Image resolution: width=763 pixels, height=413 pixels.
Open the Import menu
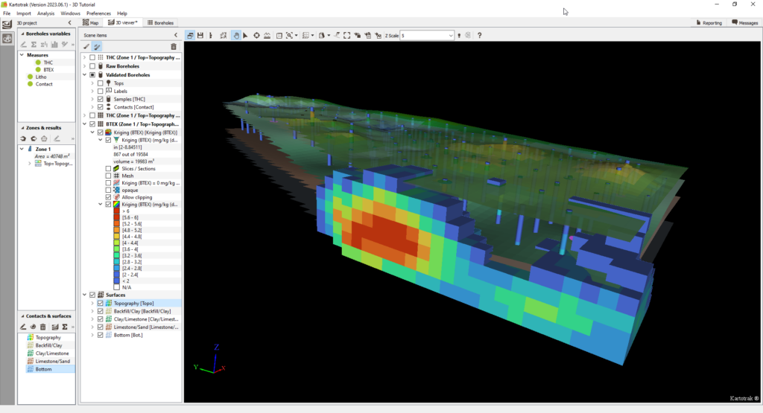pos(24,13)
